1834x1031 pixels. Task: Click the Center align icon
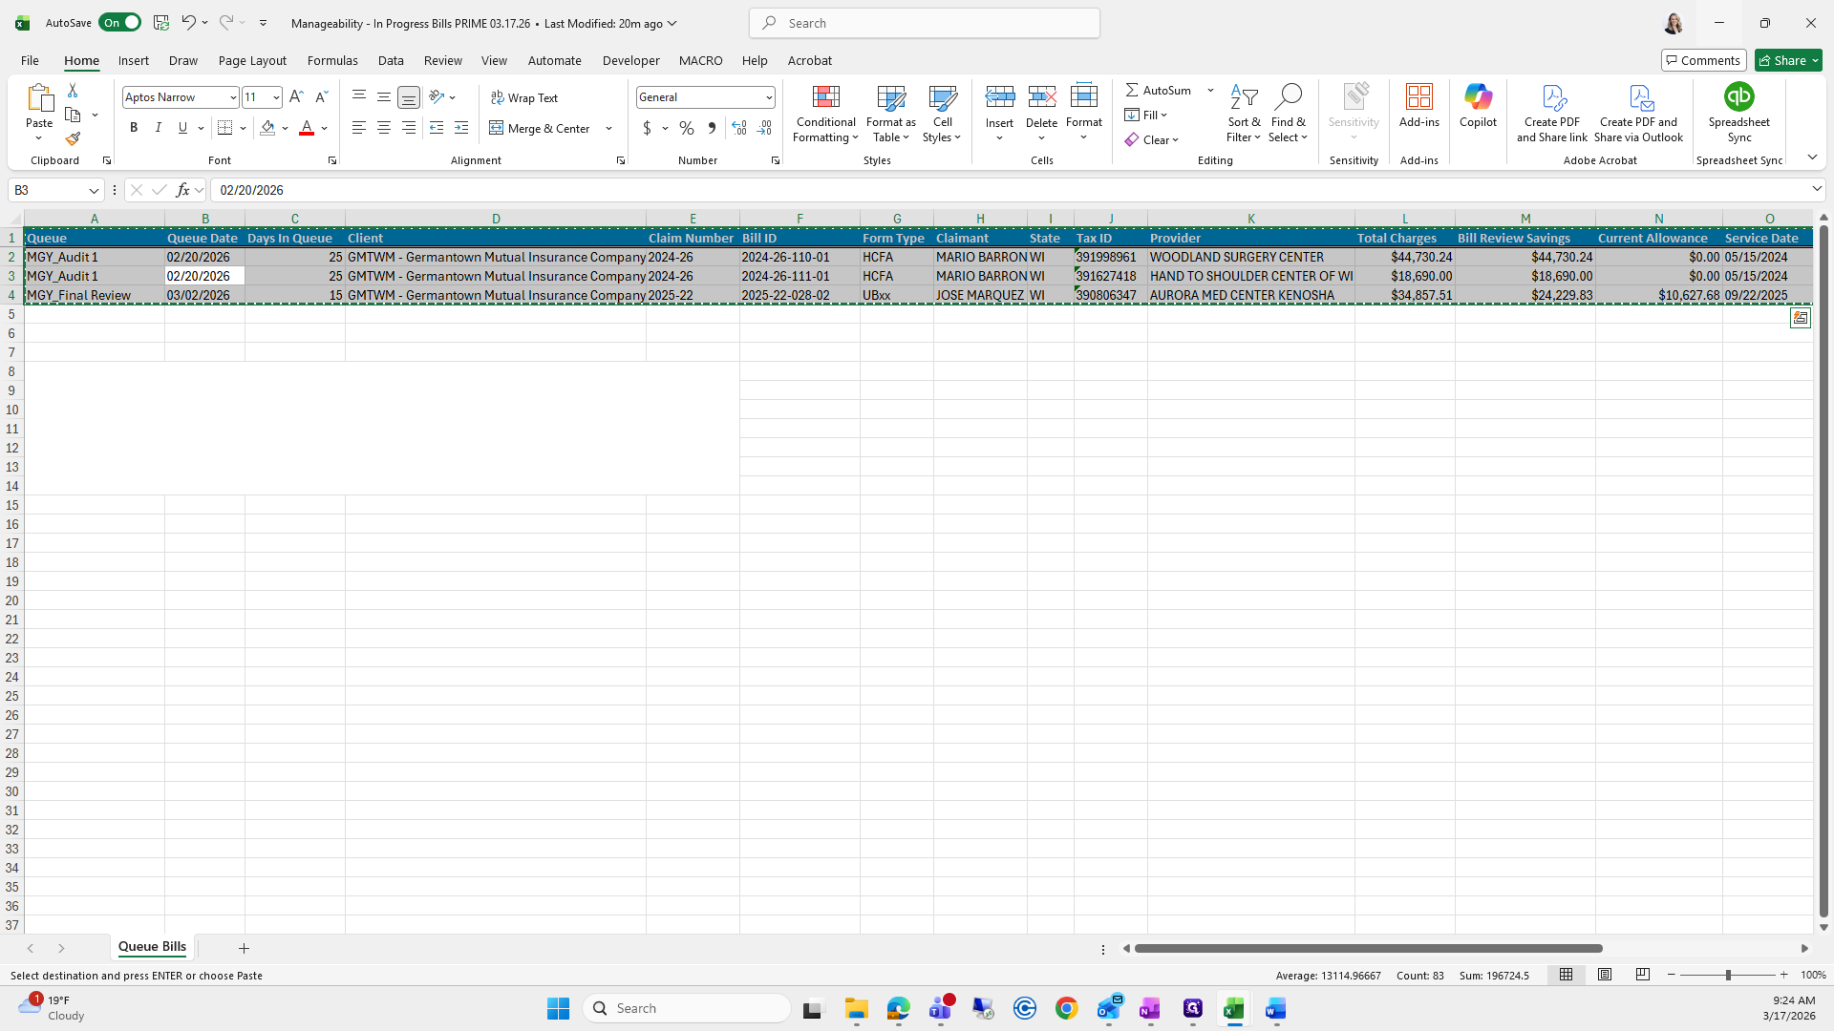[x=384, y=128]
